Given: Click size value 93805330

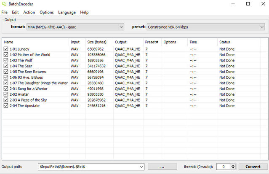Looking at the screenshot, I should pyautogui.click(x=96, y=94).
